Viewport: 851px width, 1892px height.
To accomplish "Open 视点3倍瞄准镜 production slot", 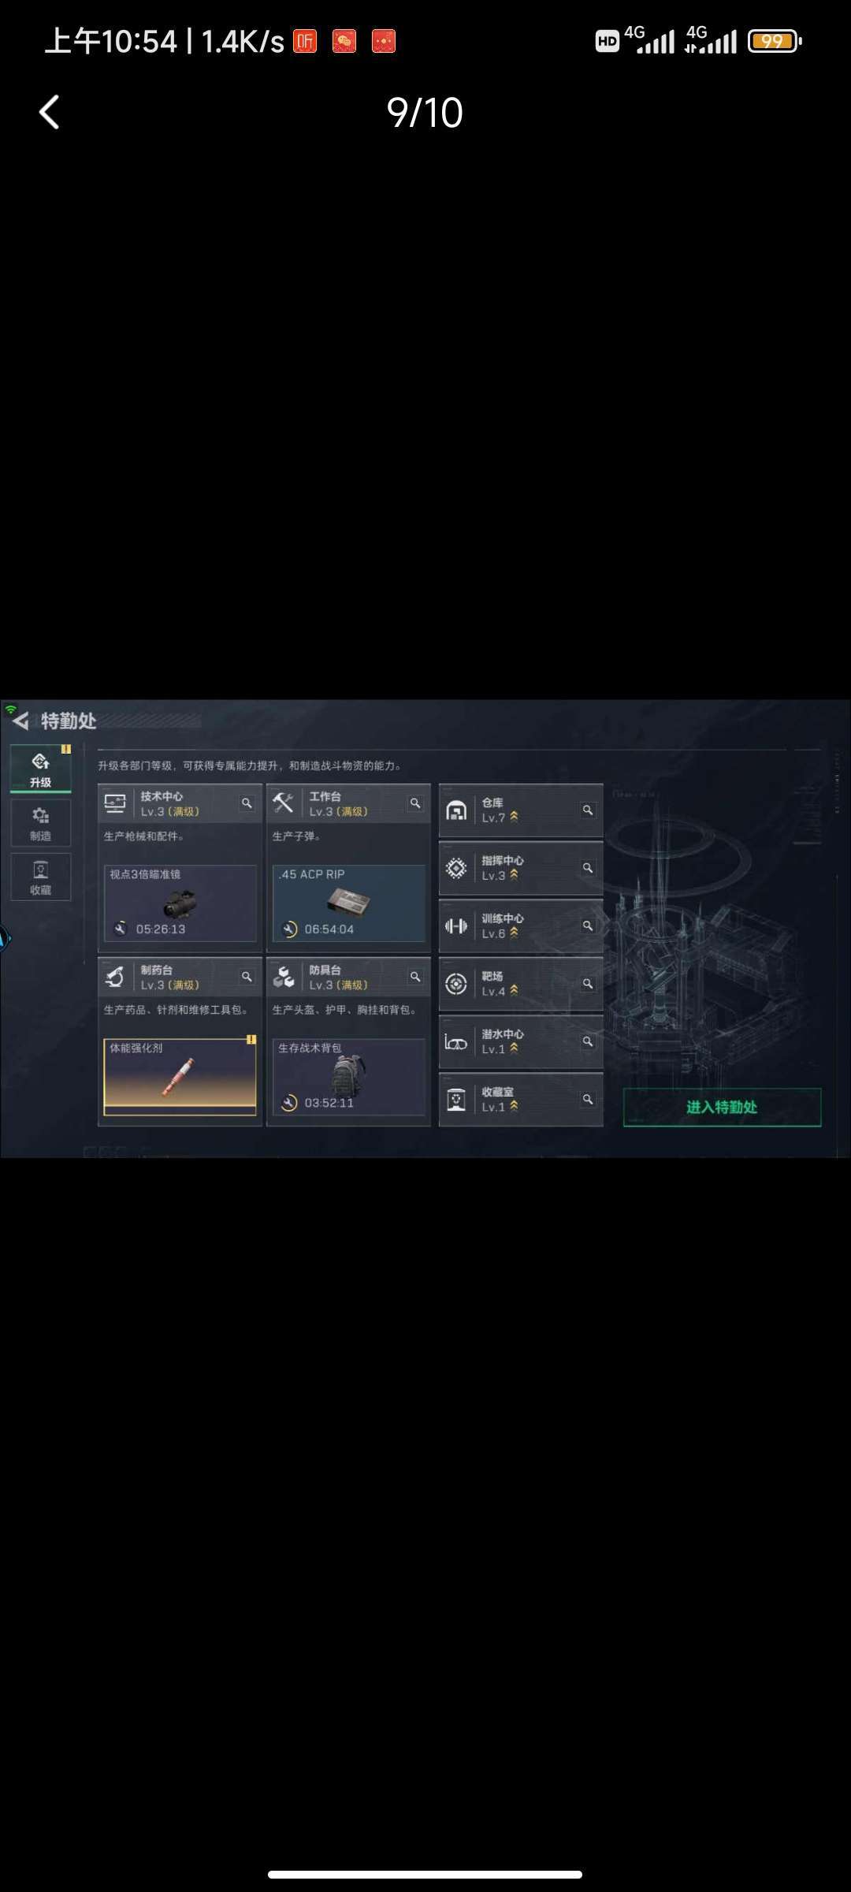I will (180, 903).
